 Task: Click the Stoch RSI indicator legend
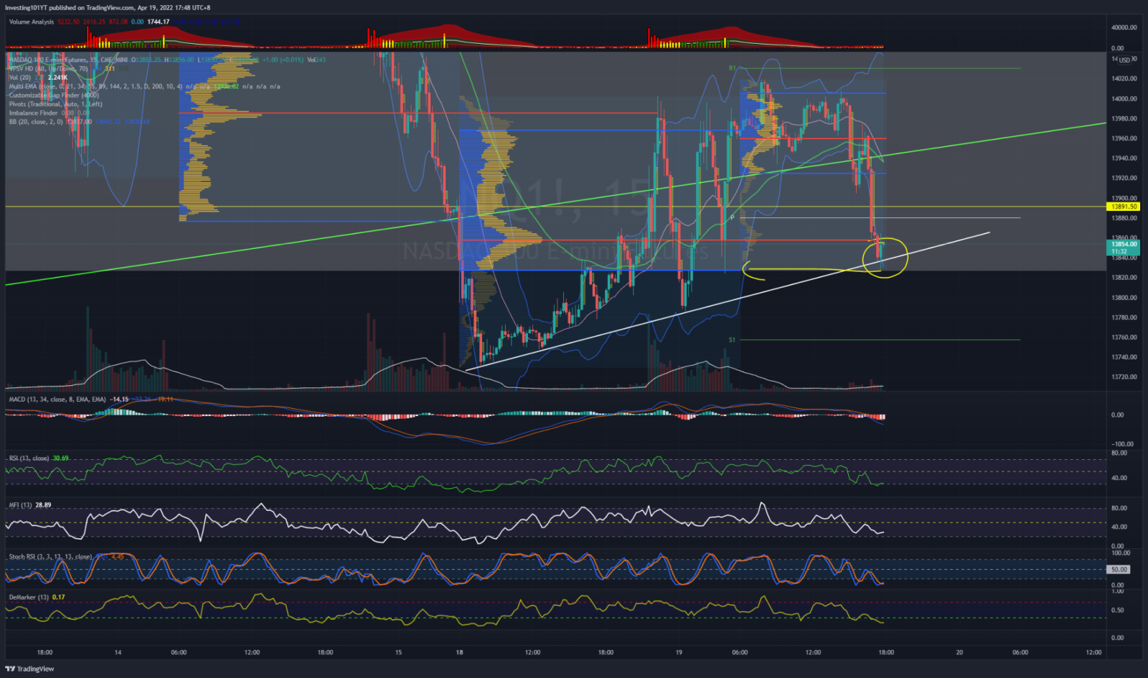(x=50, y=557)
